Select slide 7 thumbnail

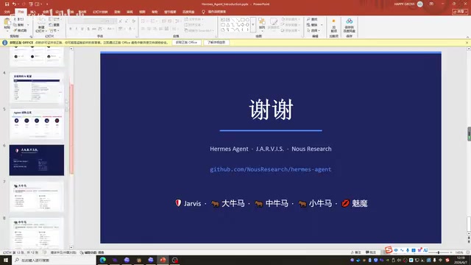click(37, 197)
